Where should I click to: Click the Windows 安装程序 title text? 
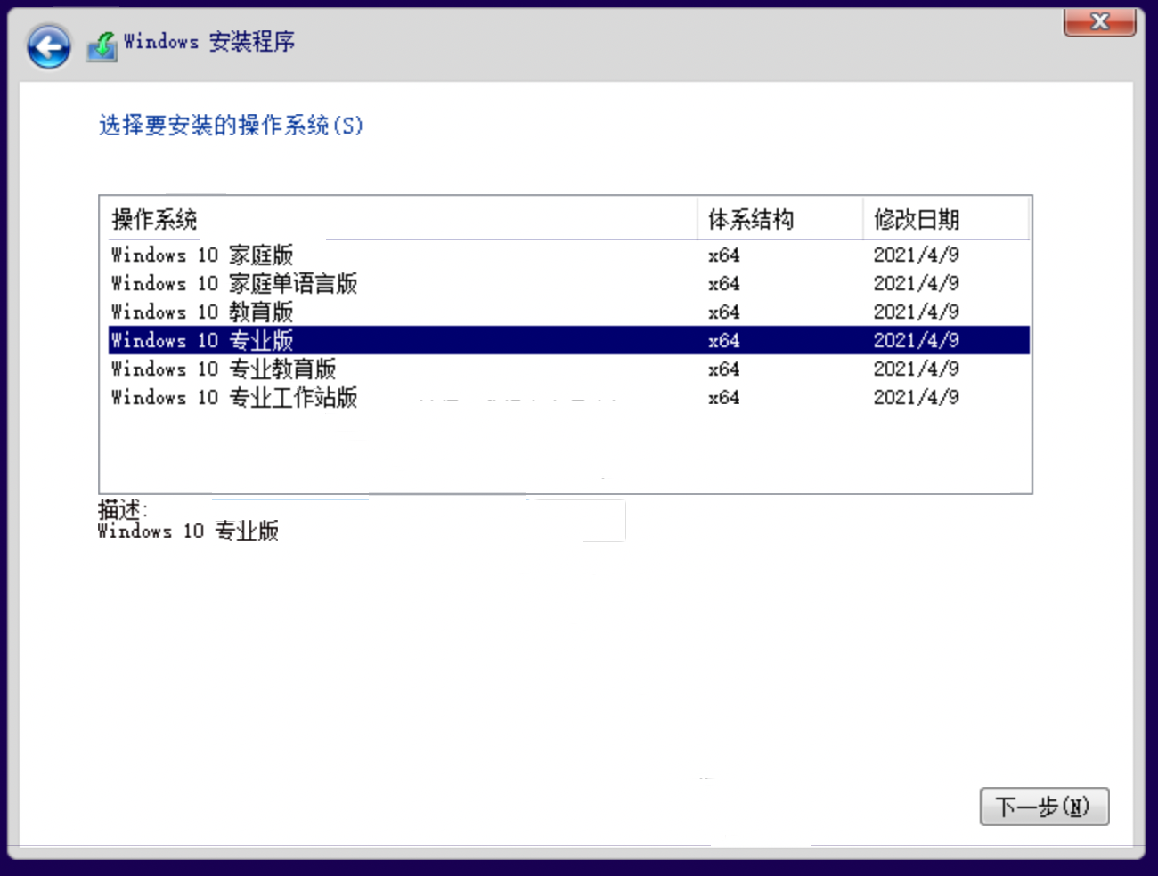[209, 42]
